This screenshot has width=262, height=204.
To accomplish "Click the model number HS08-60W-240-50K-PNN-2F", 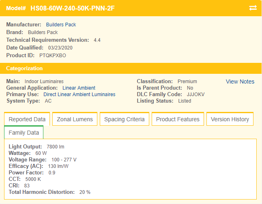I will 73,8.
